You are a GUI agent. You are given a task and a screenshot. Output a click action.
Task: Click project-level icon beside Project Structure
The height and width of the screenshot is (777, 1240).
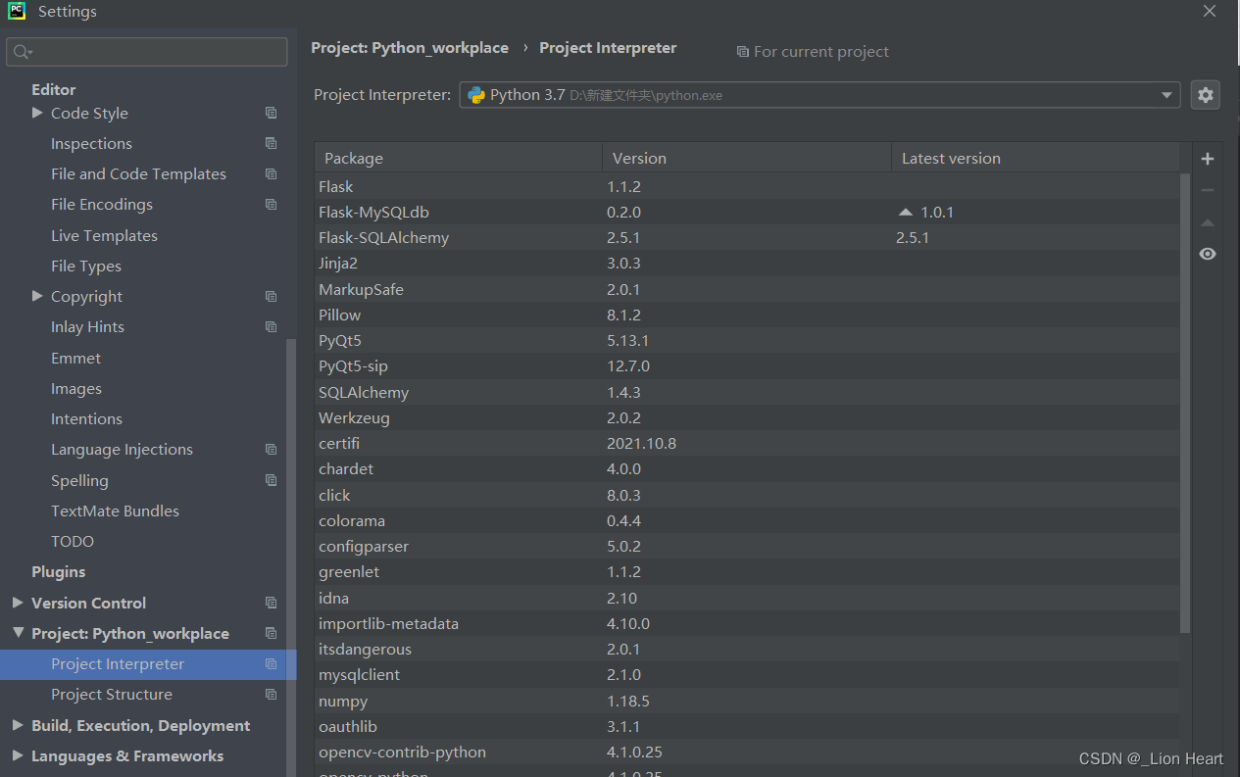pyautogui.click(x=272, y=694)
